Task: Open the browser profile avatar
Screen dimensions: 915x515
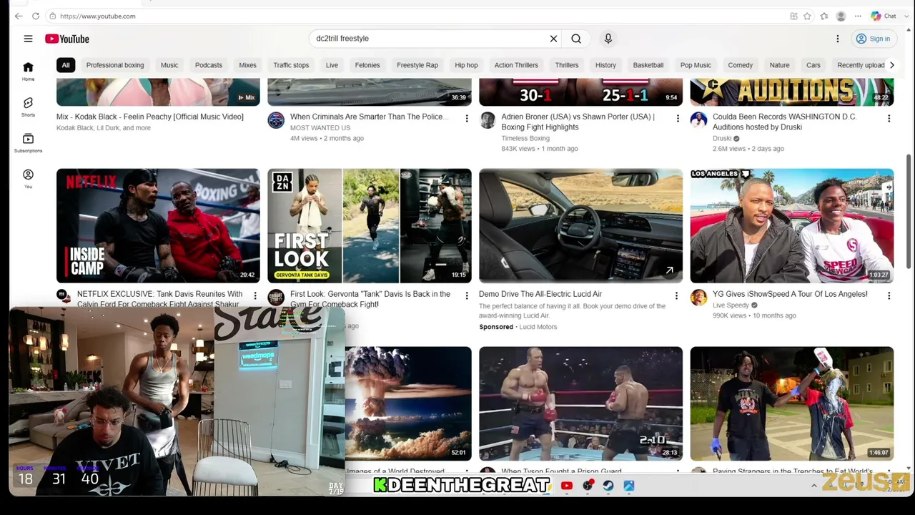Action: coord(841,16)
